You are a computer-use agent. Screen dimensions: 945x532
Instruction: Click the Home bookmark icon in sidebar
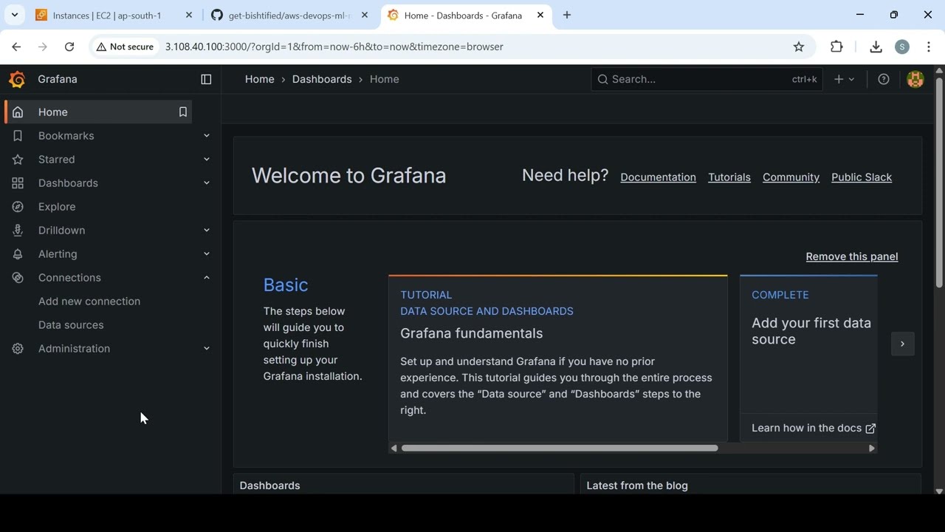[x=182, y=112]
